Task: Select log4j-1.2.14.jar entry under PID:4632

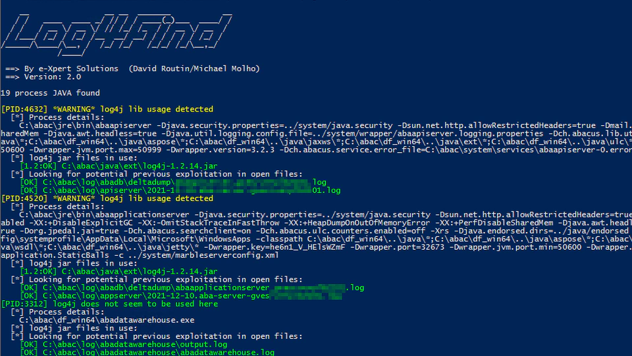Action: point(119,166)
